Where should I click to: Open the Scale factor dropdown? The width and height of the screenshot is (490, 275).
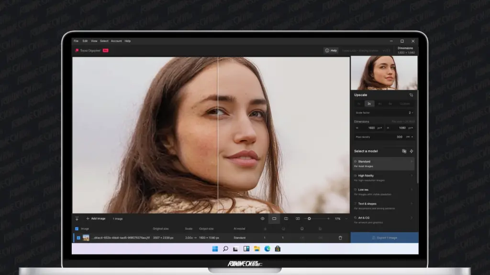(x=411, y=112)
